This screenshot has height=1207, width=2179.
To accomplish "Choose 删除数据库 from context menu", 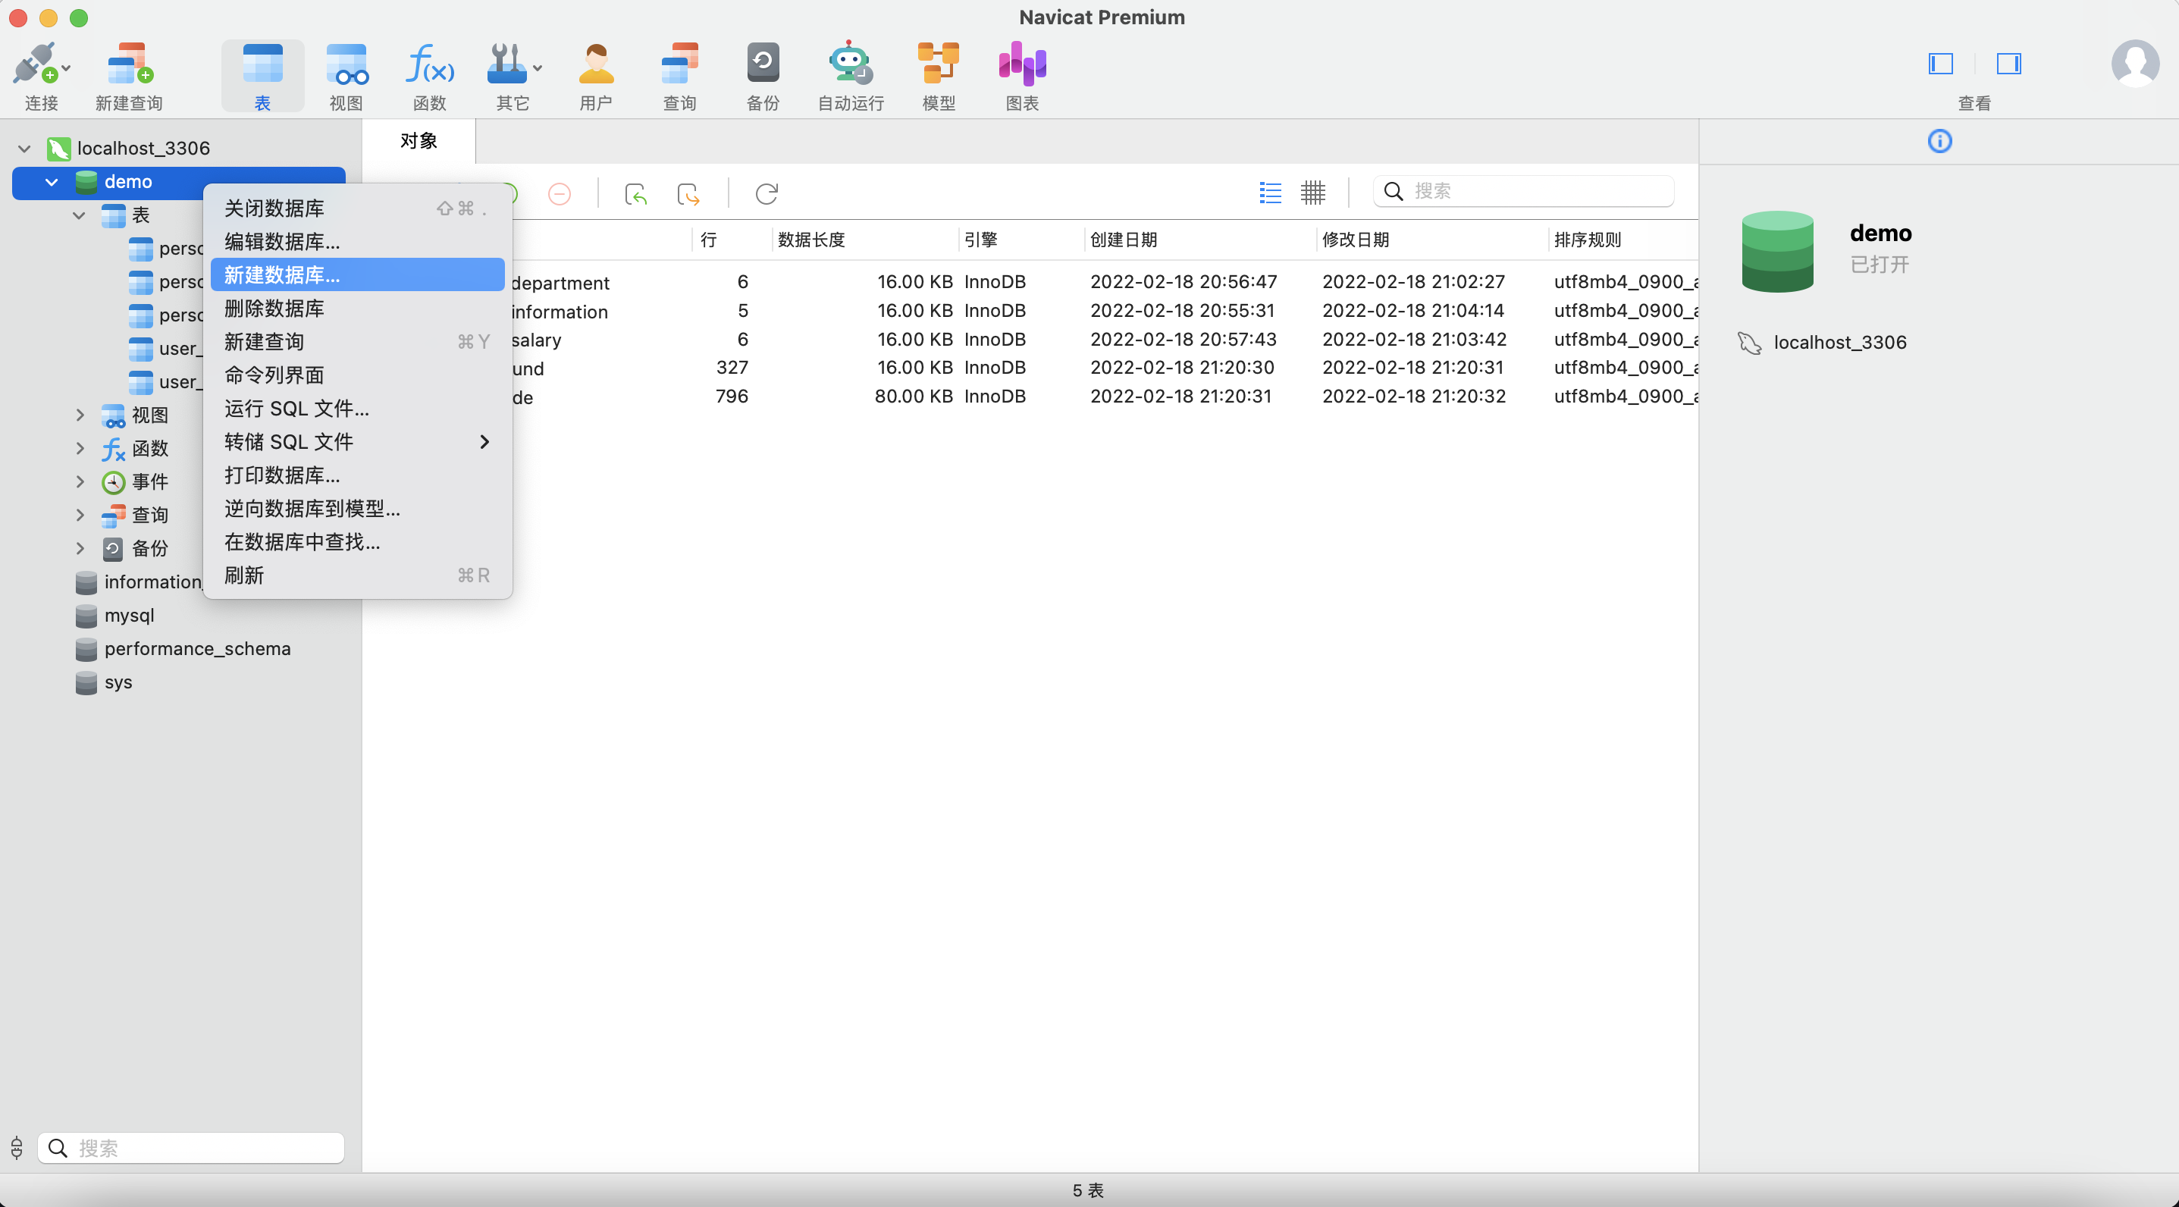I will pyautogui.click(x=357, y=309).
